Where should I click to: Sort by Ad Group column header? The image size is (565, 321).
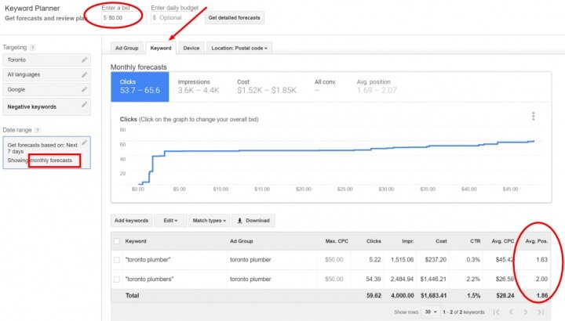pos(242,241)
